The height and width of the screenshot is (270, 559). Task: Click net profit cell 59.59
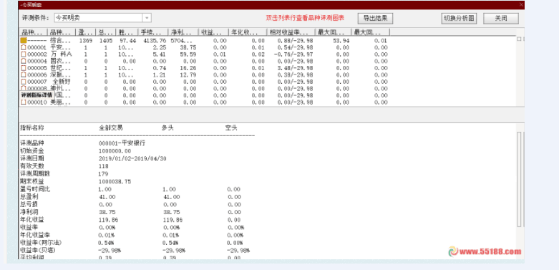pyautogui.click(x=188, y=54)
